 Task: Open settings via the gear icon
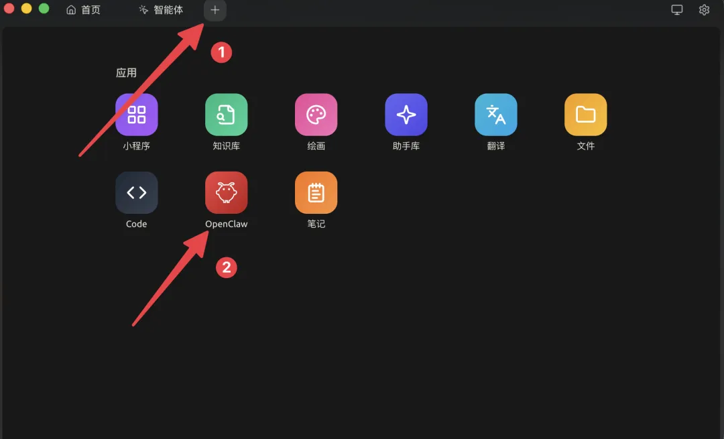click(x=704, y=9)
